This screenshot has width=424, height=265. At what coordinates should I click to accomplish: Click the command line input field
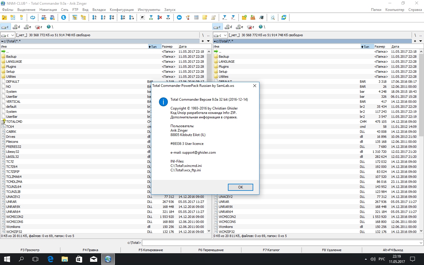coord(280,243)
